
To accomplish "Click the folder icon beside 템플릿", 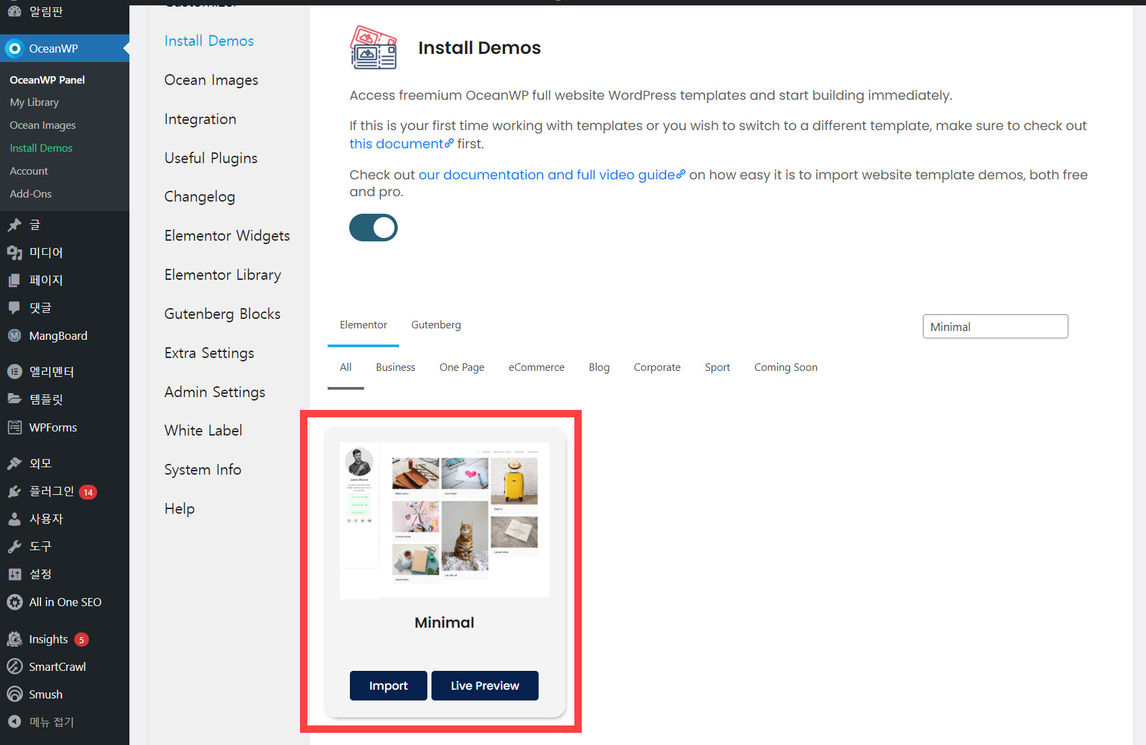I will pyautogui.click(x=14, y=399).
